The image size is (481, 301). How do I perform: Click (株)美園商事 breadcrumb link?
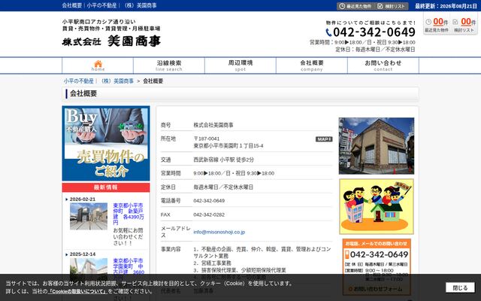click(117, 81)
